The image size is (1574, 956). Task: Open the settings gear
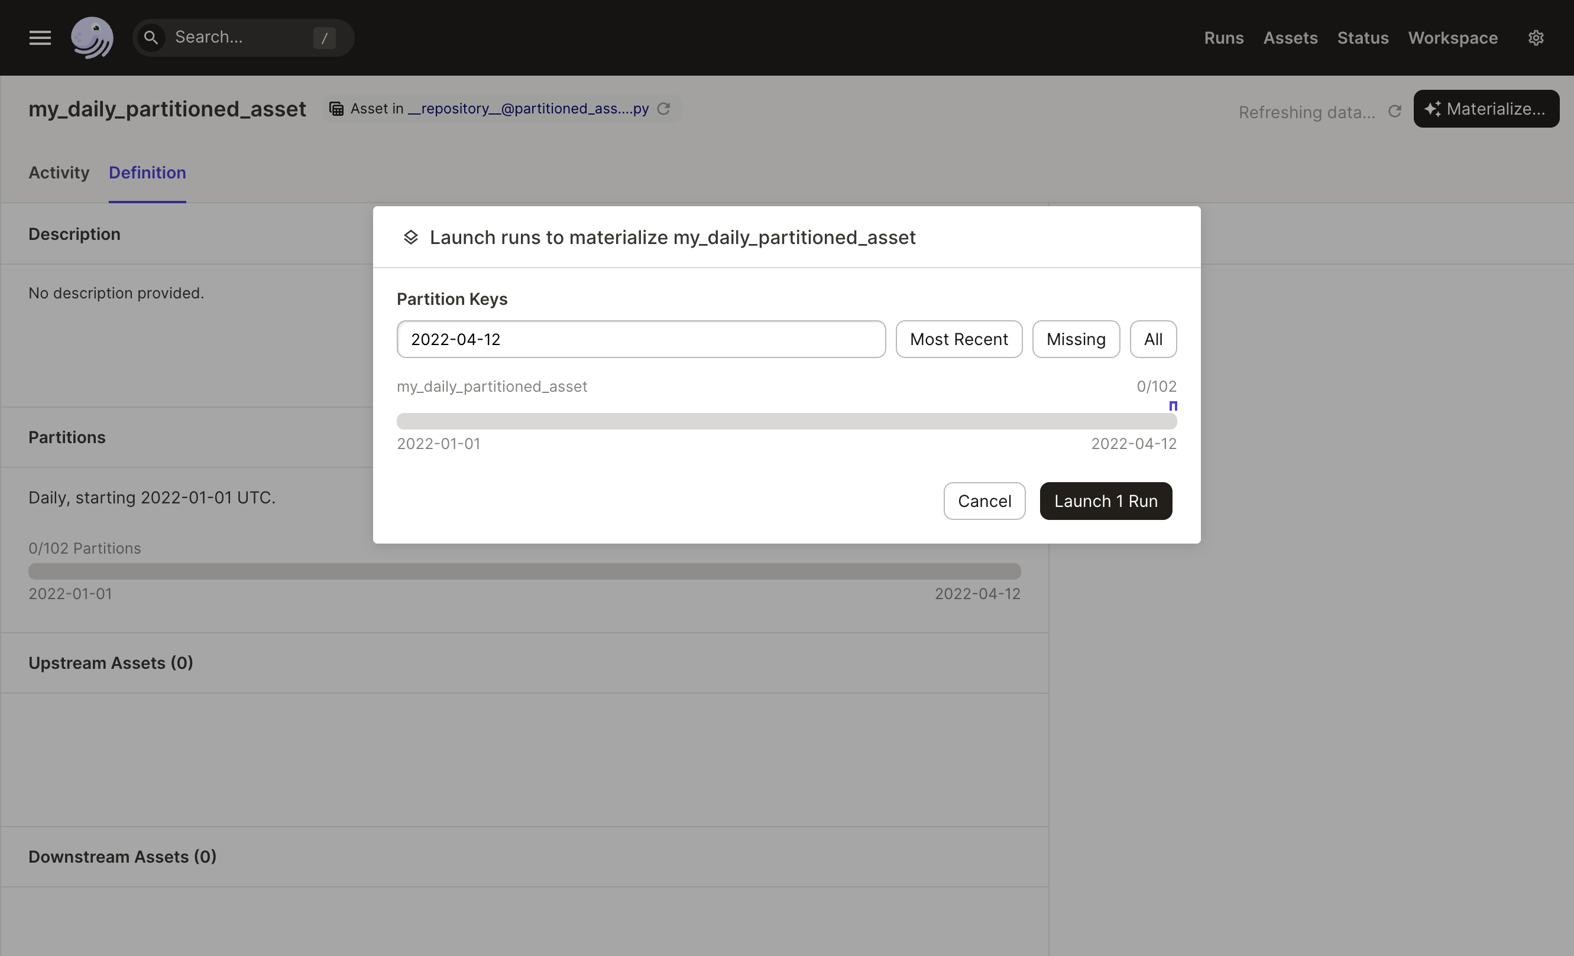(x=1536, y=38)
